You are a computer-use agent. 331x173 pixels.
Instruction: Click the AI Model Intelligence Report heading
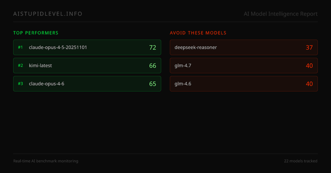[281, 14]
